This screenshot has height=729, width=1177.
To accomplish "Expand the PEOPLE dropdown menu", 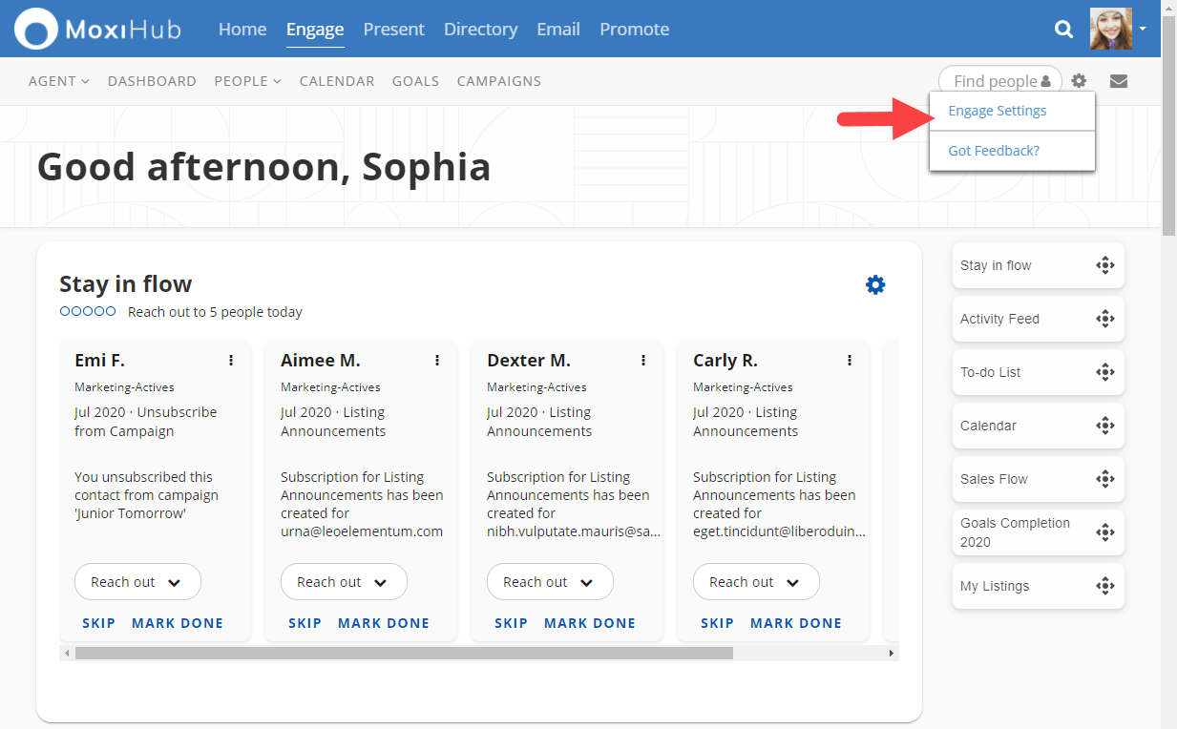I will (247, 81).
